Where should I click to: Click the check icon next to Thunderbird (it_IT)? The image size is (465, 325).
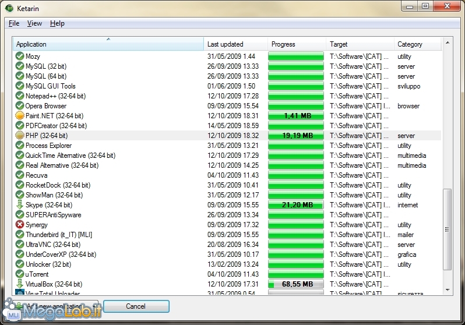click(20, 235)
